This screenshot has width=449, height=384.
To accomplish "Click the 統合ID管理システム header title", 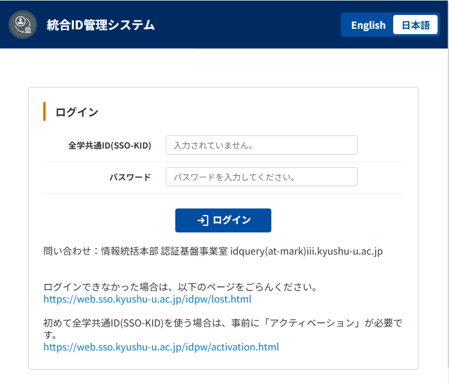I will 101,25.
